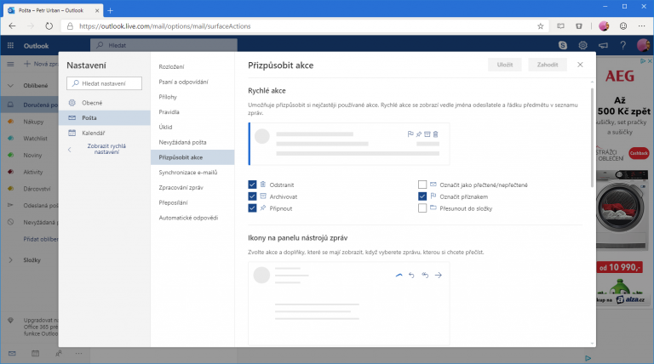Uncheck the Archivovat quick action

pyautogui.click(x=252, y=196)
